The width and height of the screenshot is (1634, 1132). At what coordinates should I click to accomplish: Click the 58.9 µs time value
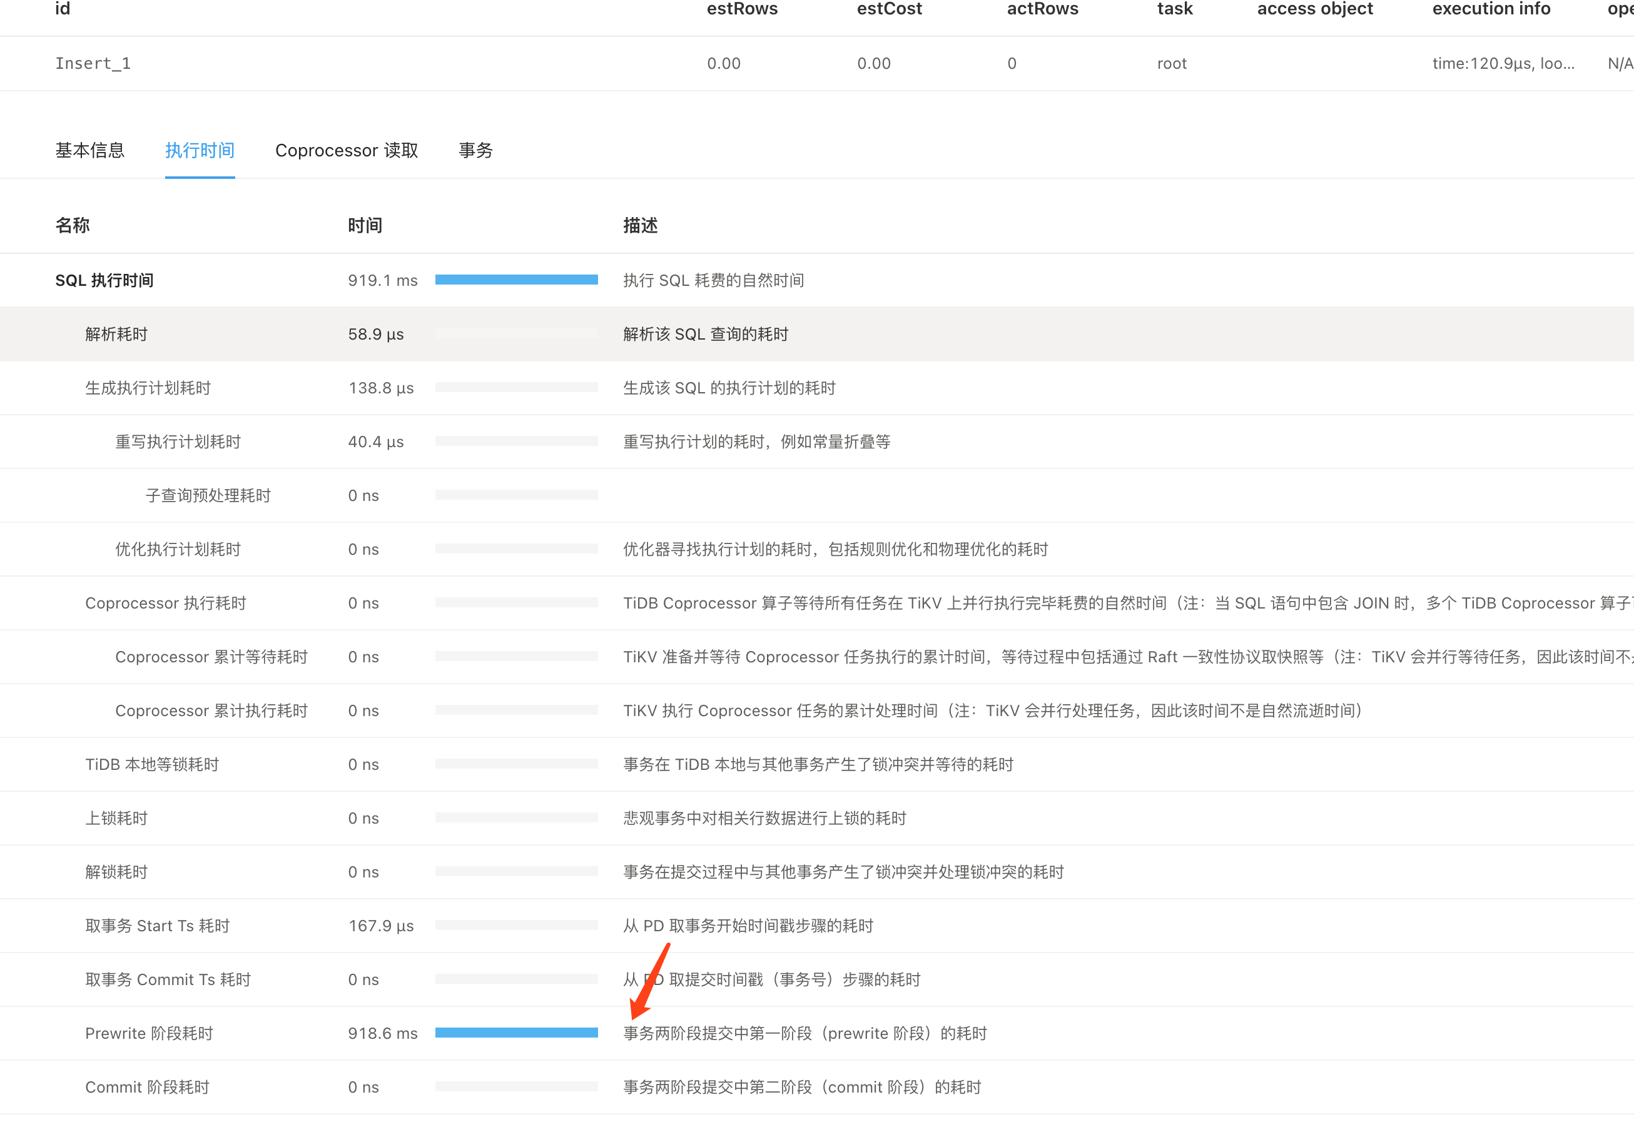(x=376, y=334)
